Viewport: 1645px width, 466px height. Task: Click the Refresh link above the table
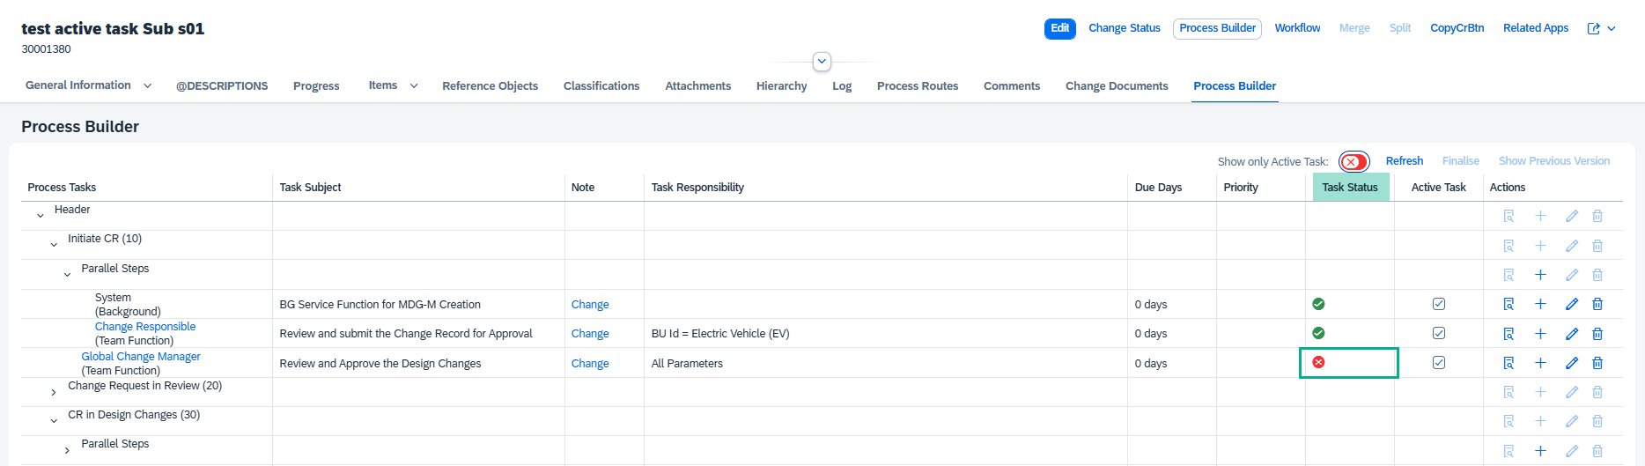coord(1404,161)
